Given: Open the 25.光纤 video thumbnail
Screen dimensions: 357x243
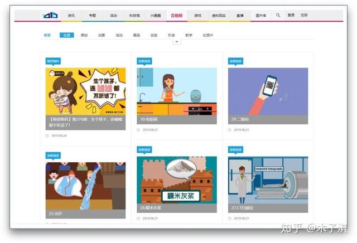Looking at the screenshot, I should coord(85,186).
